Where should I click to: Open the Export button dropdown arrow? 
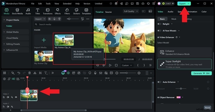(x=189, y=4)
